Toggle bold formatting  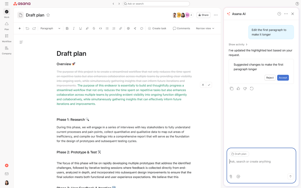pyautogui.click(x=67, y=28)
